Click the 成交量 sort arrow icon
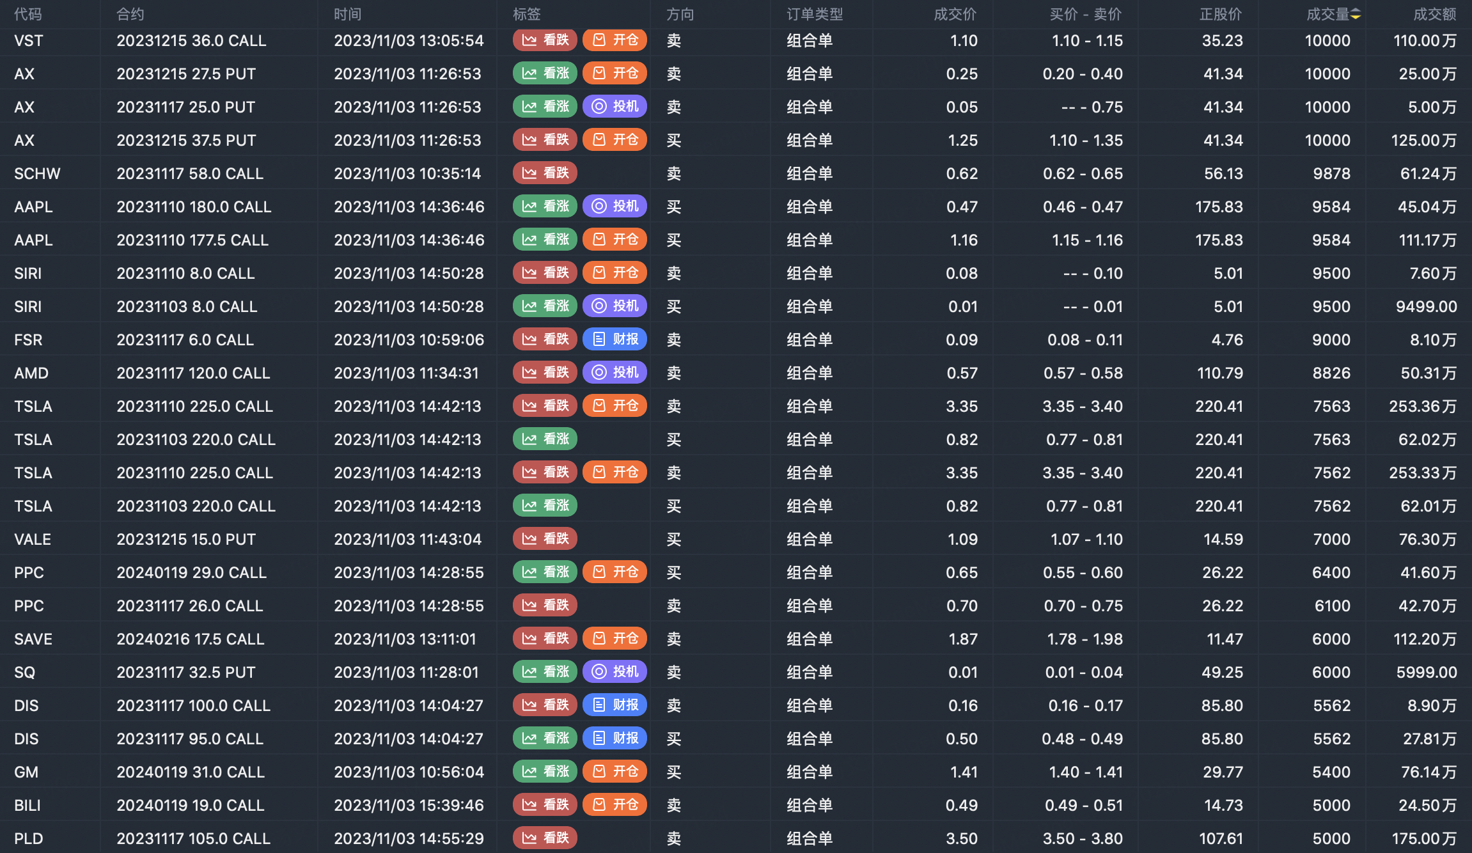Viewport: 1472px width, 853px height. pyautogui.click(x=1356, y=14)
